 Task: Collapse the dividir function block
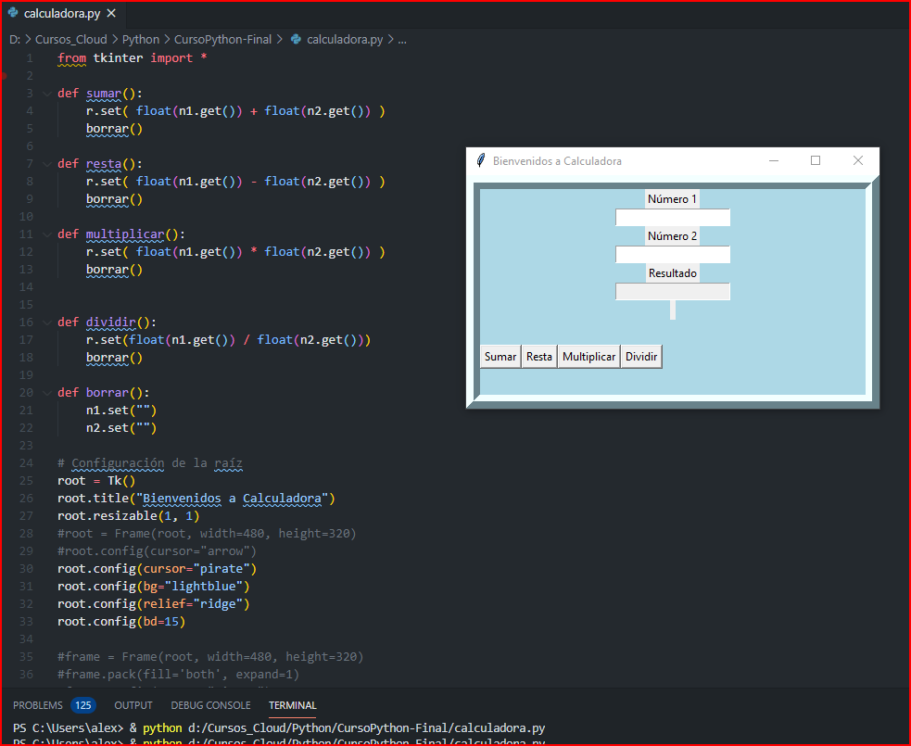coord(46,322)
